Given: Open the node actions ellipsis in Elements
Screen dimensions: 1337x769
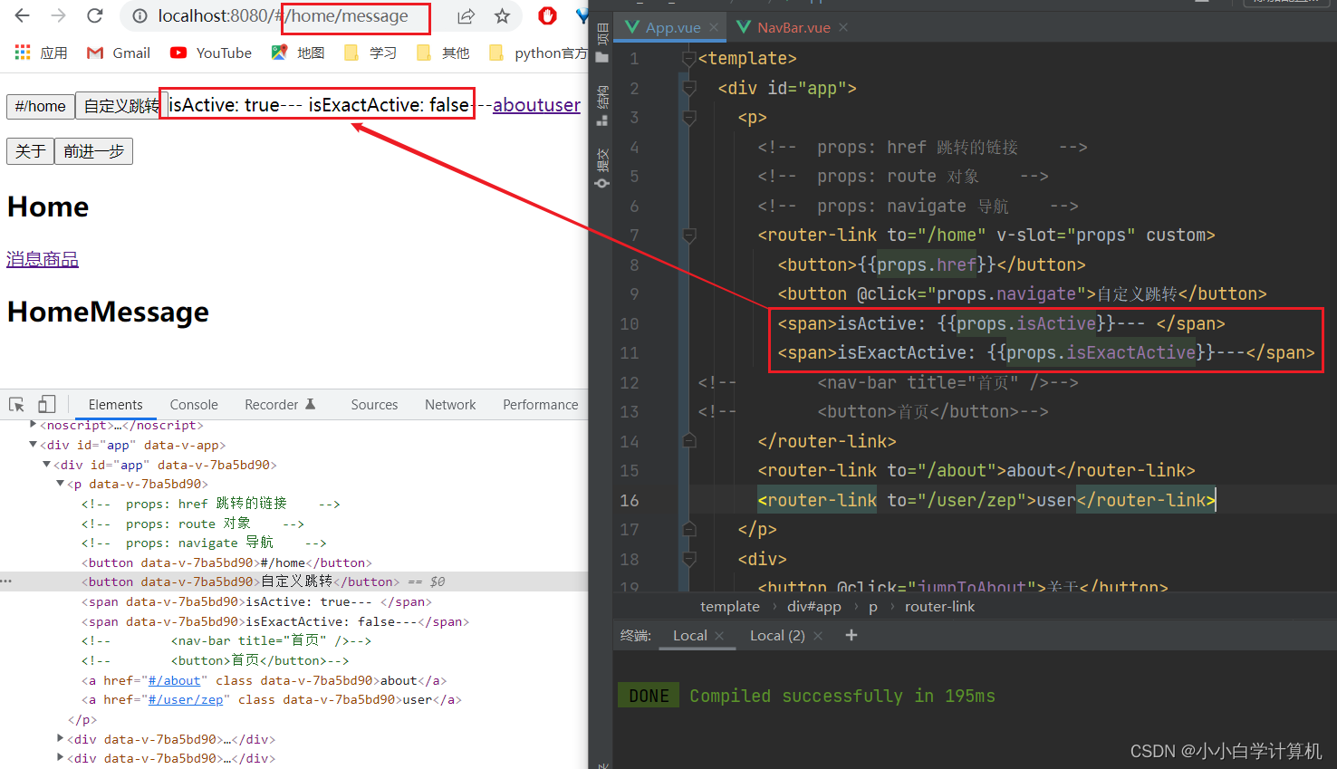Looking at the screenshot, I should (6, 581).
